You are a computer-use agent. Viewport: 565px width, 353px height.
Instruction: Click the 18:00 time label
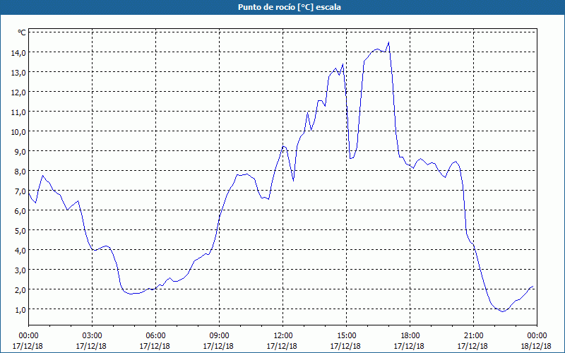pyautogui.click(x=410, y=336)
